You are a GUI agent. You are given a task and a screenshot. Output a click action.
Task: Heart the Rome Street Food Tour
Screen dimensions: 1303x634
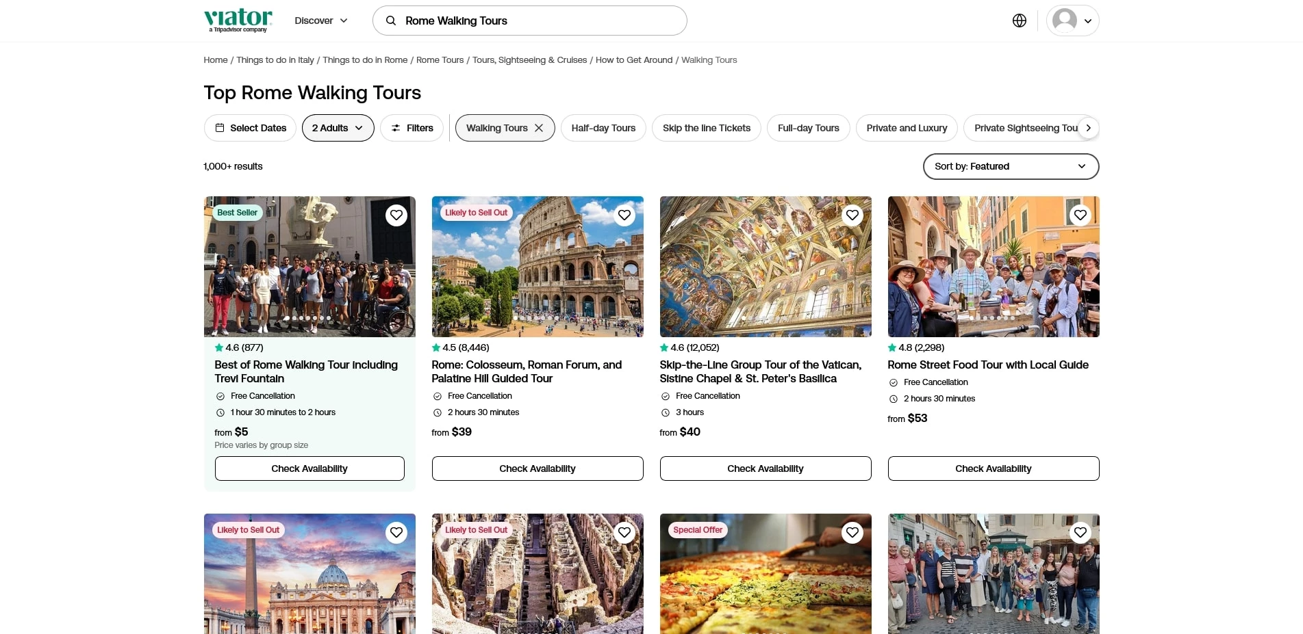tap(1080, 215)
